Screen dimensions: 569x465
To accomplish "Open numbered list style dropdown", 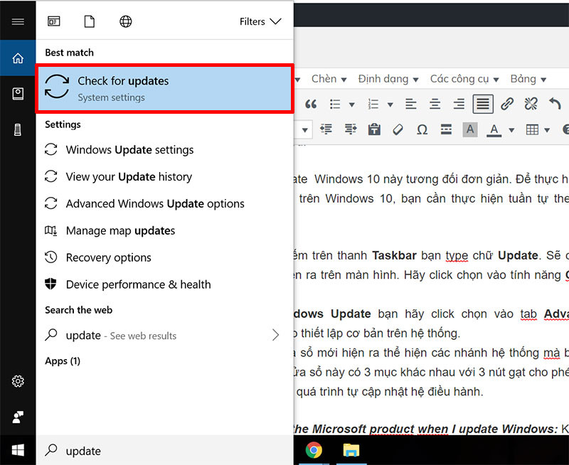I will click(390, 105).
